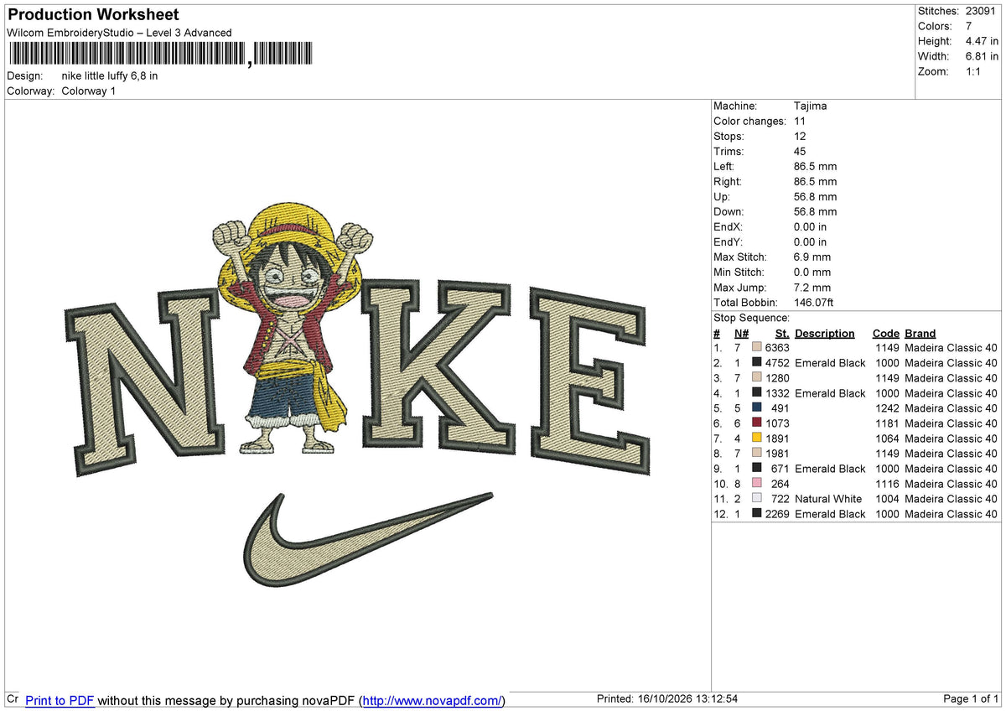Select the 'Wilcom EmbroideryStudio – Level 3 Advanced' text
1006x711 pixels.
click(x=119, y=33)
